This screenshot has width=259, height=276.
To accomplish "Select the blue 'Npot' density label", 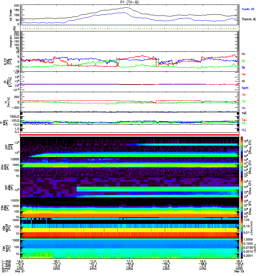I will [x=245, y=88].
